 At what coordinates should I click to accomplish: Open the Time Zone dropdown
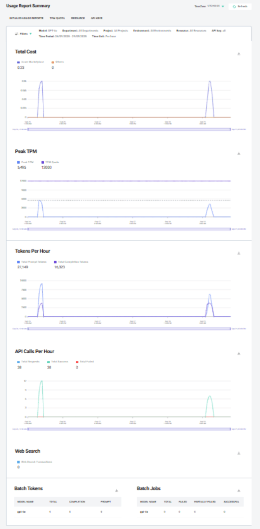point(223,7)
